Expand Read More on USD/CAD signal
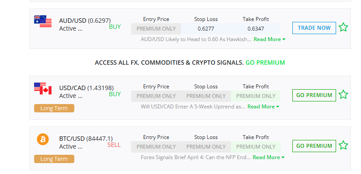 (x=264, y=107)
